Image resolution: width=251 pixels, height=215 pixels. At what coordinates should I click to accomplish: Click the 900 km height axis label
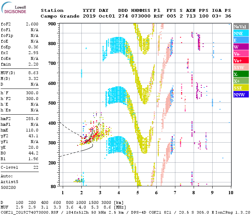coord(52,24)
